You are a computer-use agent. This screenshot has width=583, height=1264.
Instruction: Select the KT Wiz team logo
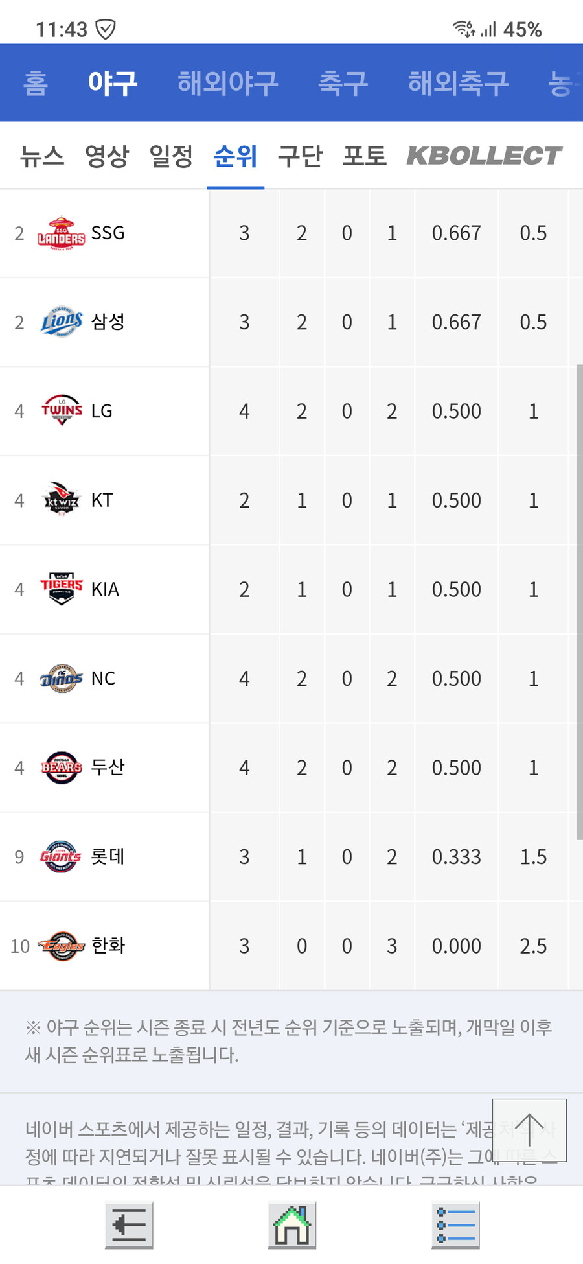[x=62, y=500]
